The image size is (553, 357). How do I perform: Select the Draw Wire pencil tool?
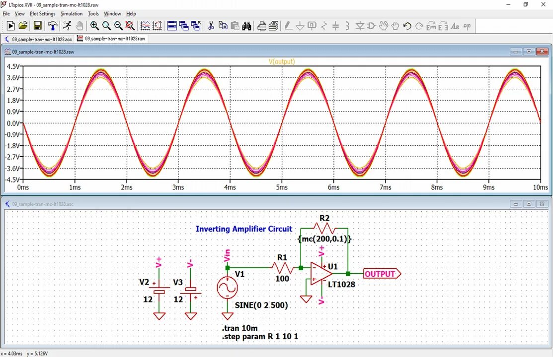coord(288,26)
